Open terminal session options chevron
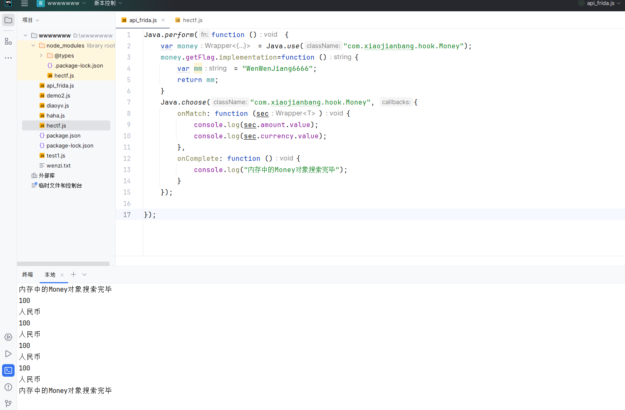The height and width of the screenshot is (410, 625). coord(84,274)
